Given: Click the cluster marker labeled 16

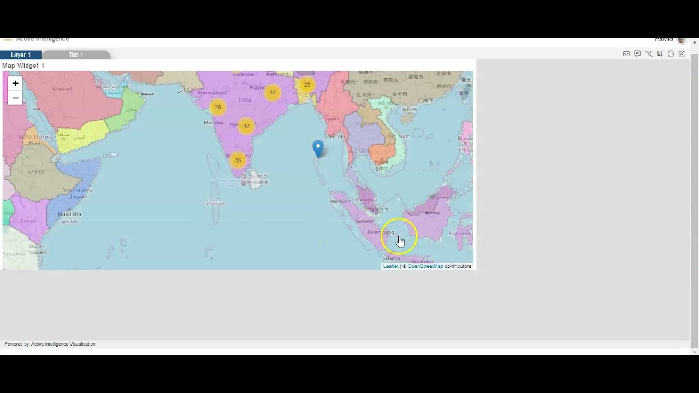Looking at the screenshot, I should tap(273, 92).
